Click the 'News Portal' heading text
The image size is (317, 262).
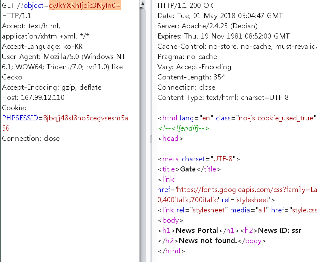pos(197,230)
